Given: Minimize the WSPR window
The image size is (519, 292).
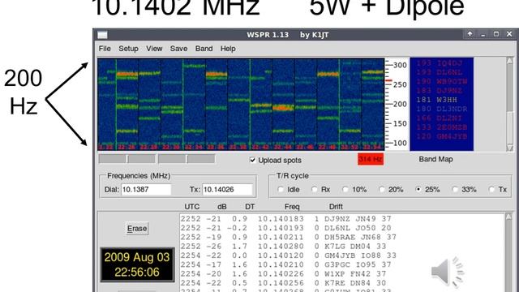Looking at the screenshot, I should [483, 34].
